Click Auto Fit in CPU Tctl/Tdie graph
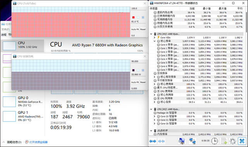 click(135, 29)
